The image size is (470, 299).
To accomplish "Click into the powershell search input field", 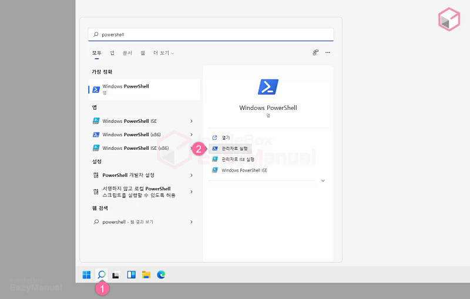I will click(211, 35).
